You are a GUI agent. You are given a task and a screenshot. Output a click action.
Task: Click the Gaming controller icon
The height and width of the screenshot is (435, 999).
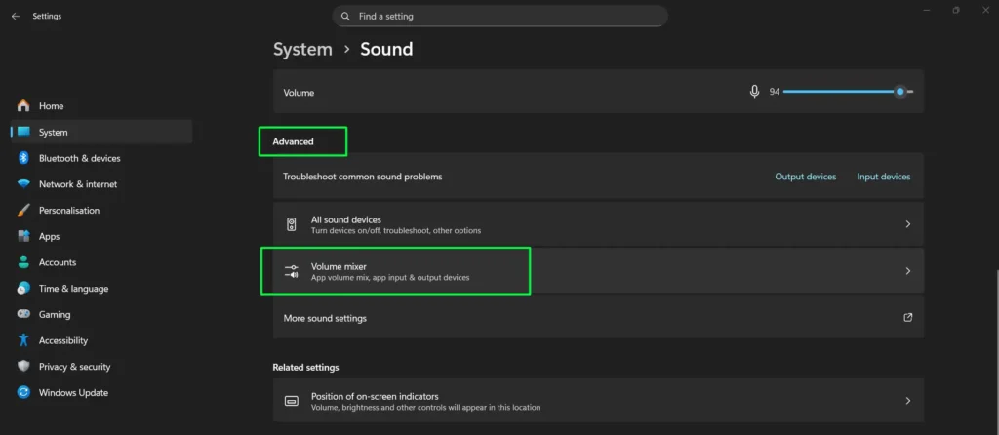point(23,315)
